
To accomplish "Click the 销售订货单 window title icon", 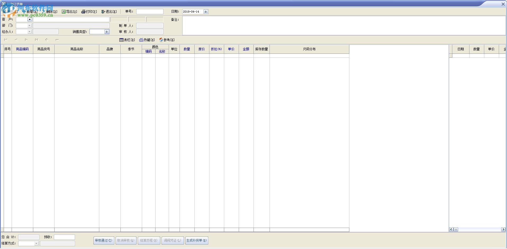I will point(3,4).
